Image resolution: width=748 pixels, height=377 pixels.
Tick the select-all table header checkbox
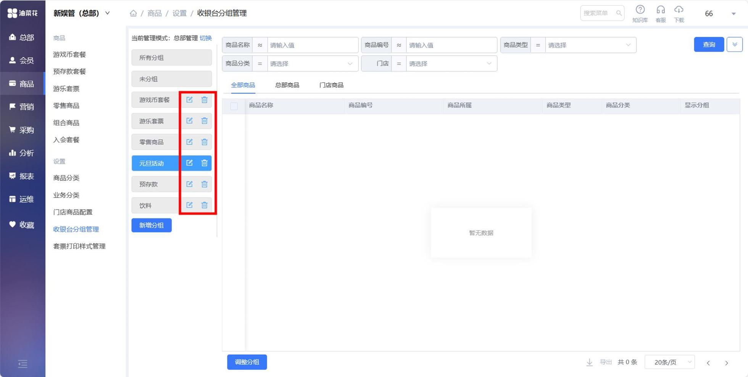point(234,106)
